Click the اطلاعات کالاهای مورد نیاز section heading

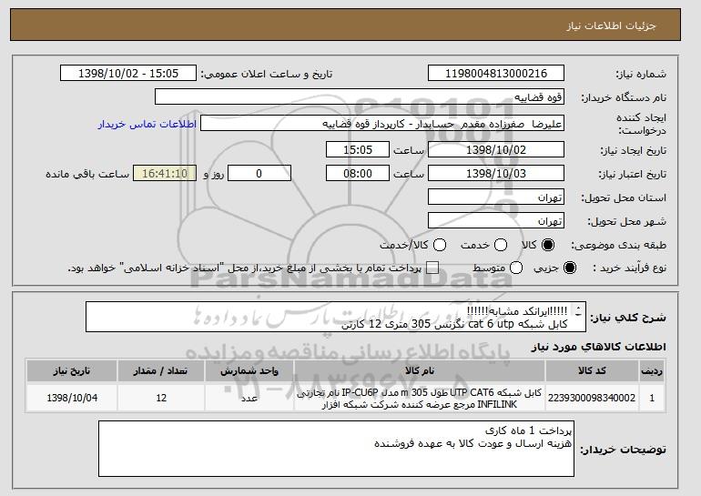click(x=598, y=347)
